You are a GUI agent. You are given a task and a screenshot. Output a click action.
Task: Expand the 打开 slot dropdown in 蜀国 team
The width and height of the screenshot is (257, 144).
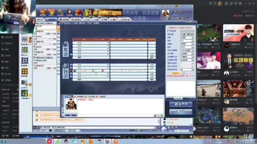108,55
